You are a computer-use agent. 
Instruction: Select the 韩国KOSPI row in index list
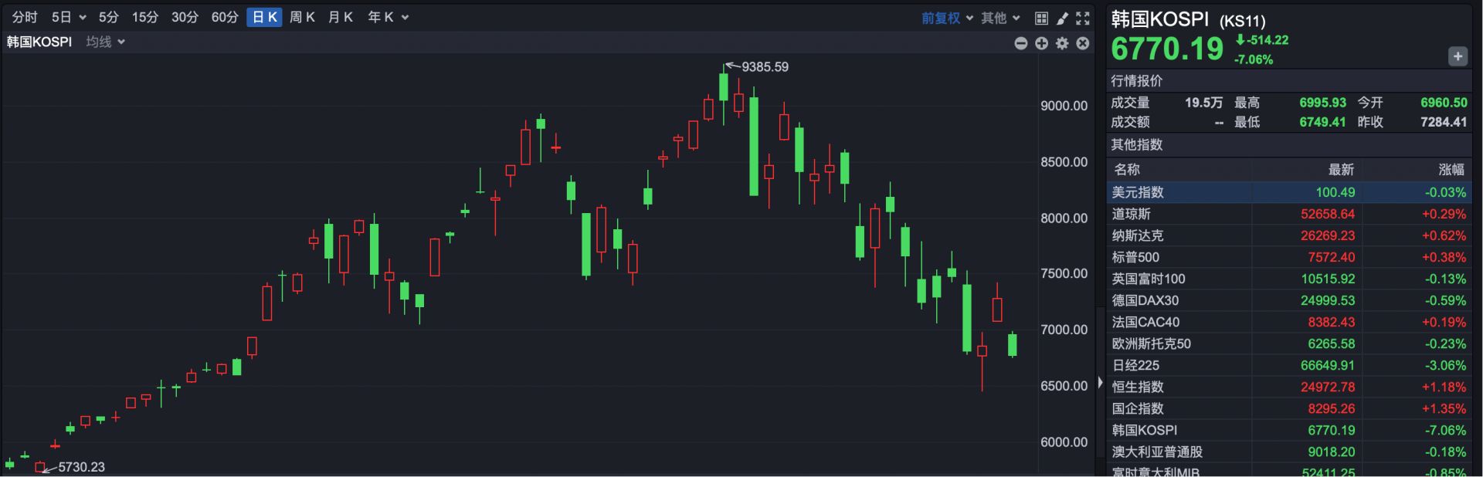pyautogui.click(x=1289, y=430)
